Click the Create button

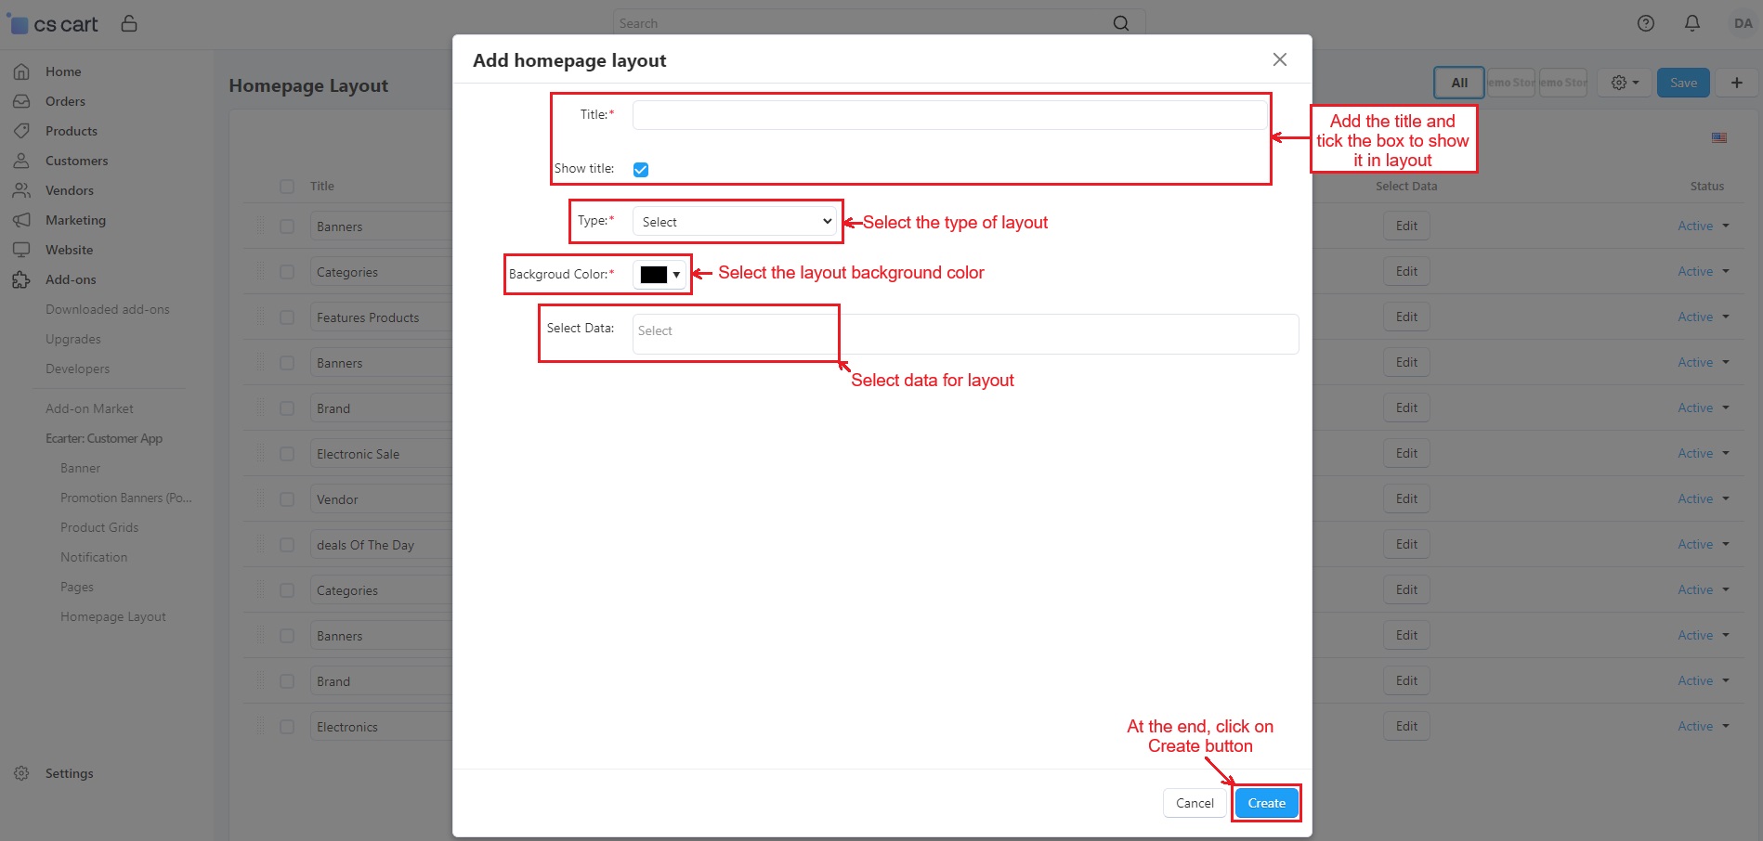pos(1266,803)
